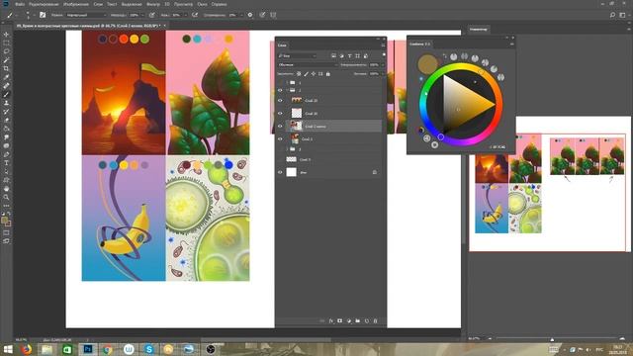Add a layer style with fx icon

[x=331, y=320]
